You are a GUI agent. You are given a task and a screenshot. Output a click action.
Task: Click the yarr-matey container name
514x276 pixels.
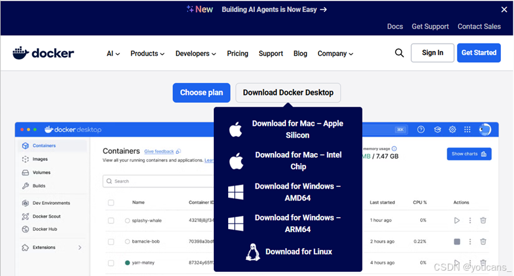(x=143, y=263)
